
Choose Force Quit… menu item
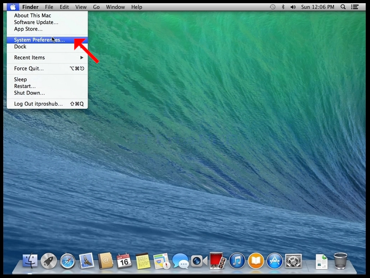(x=47, y=68)
